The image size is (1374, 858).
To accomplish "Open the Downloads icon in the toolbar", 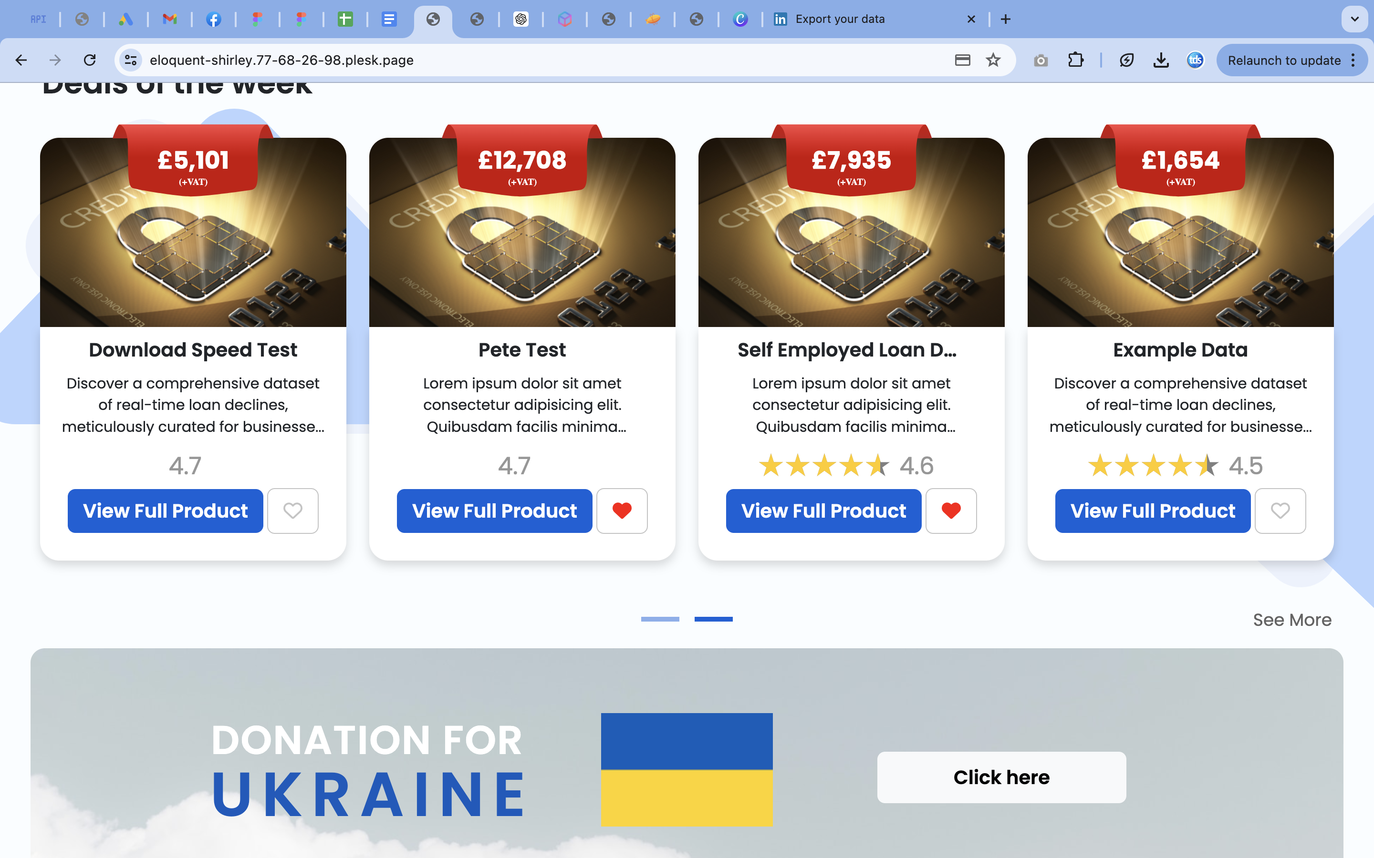I will pyautogui.click(x=1161, y=60).
